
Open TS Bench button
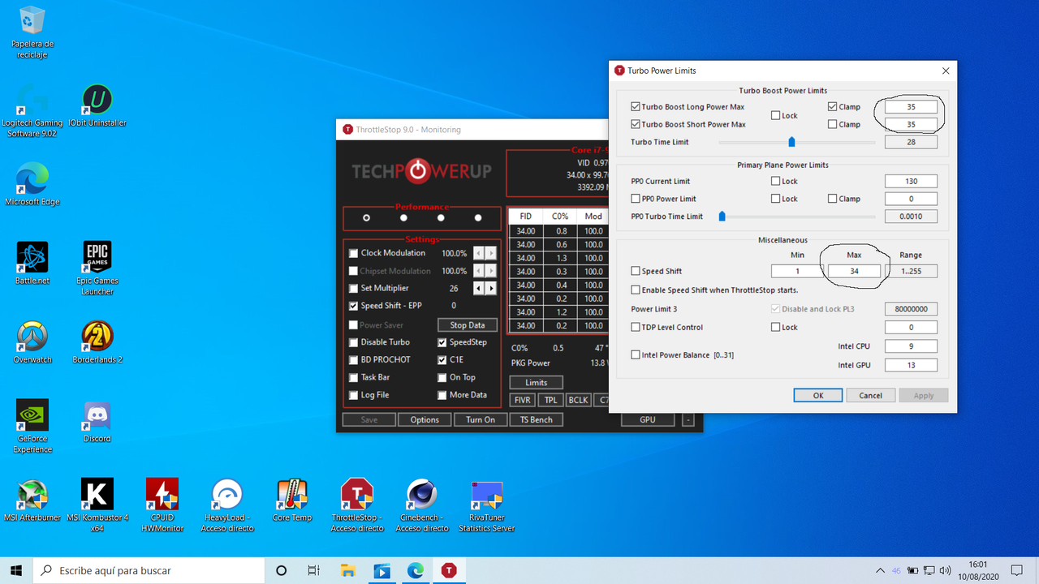click(536, 419)
